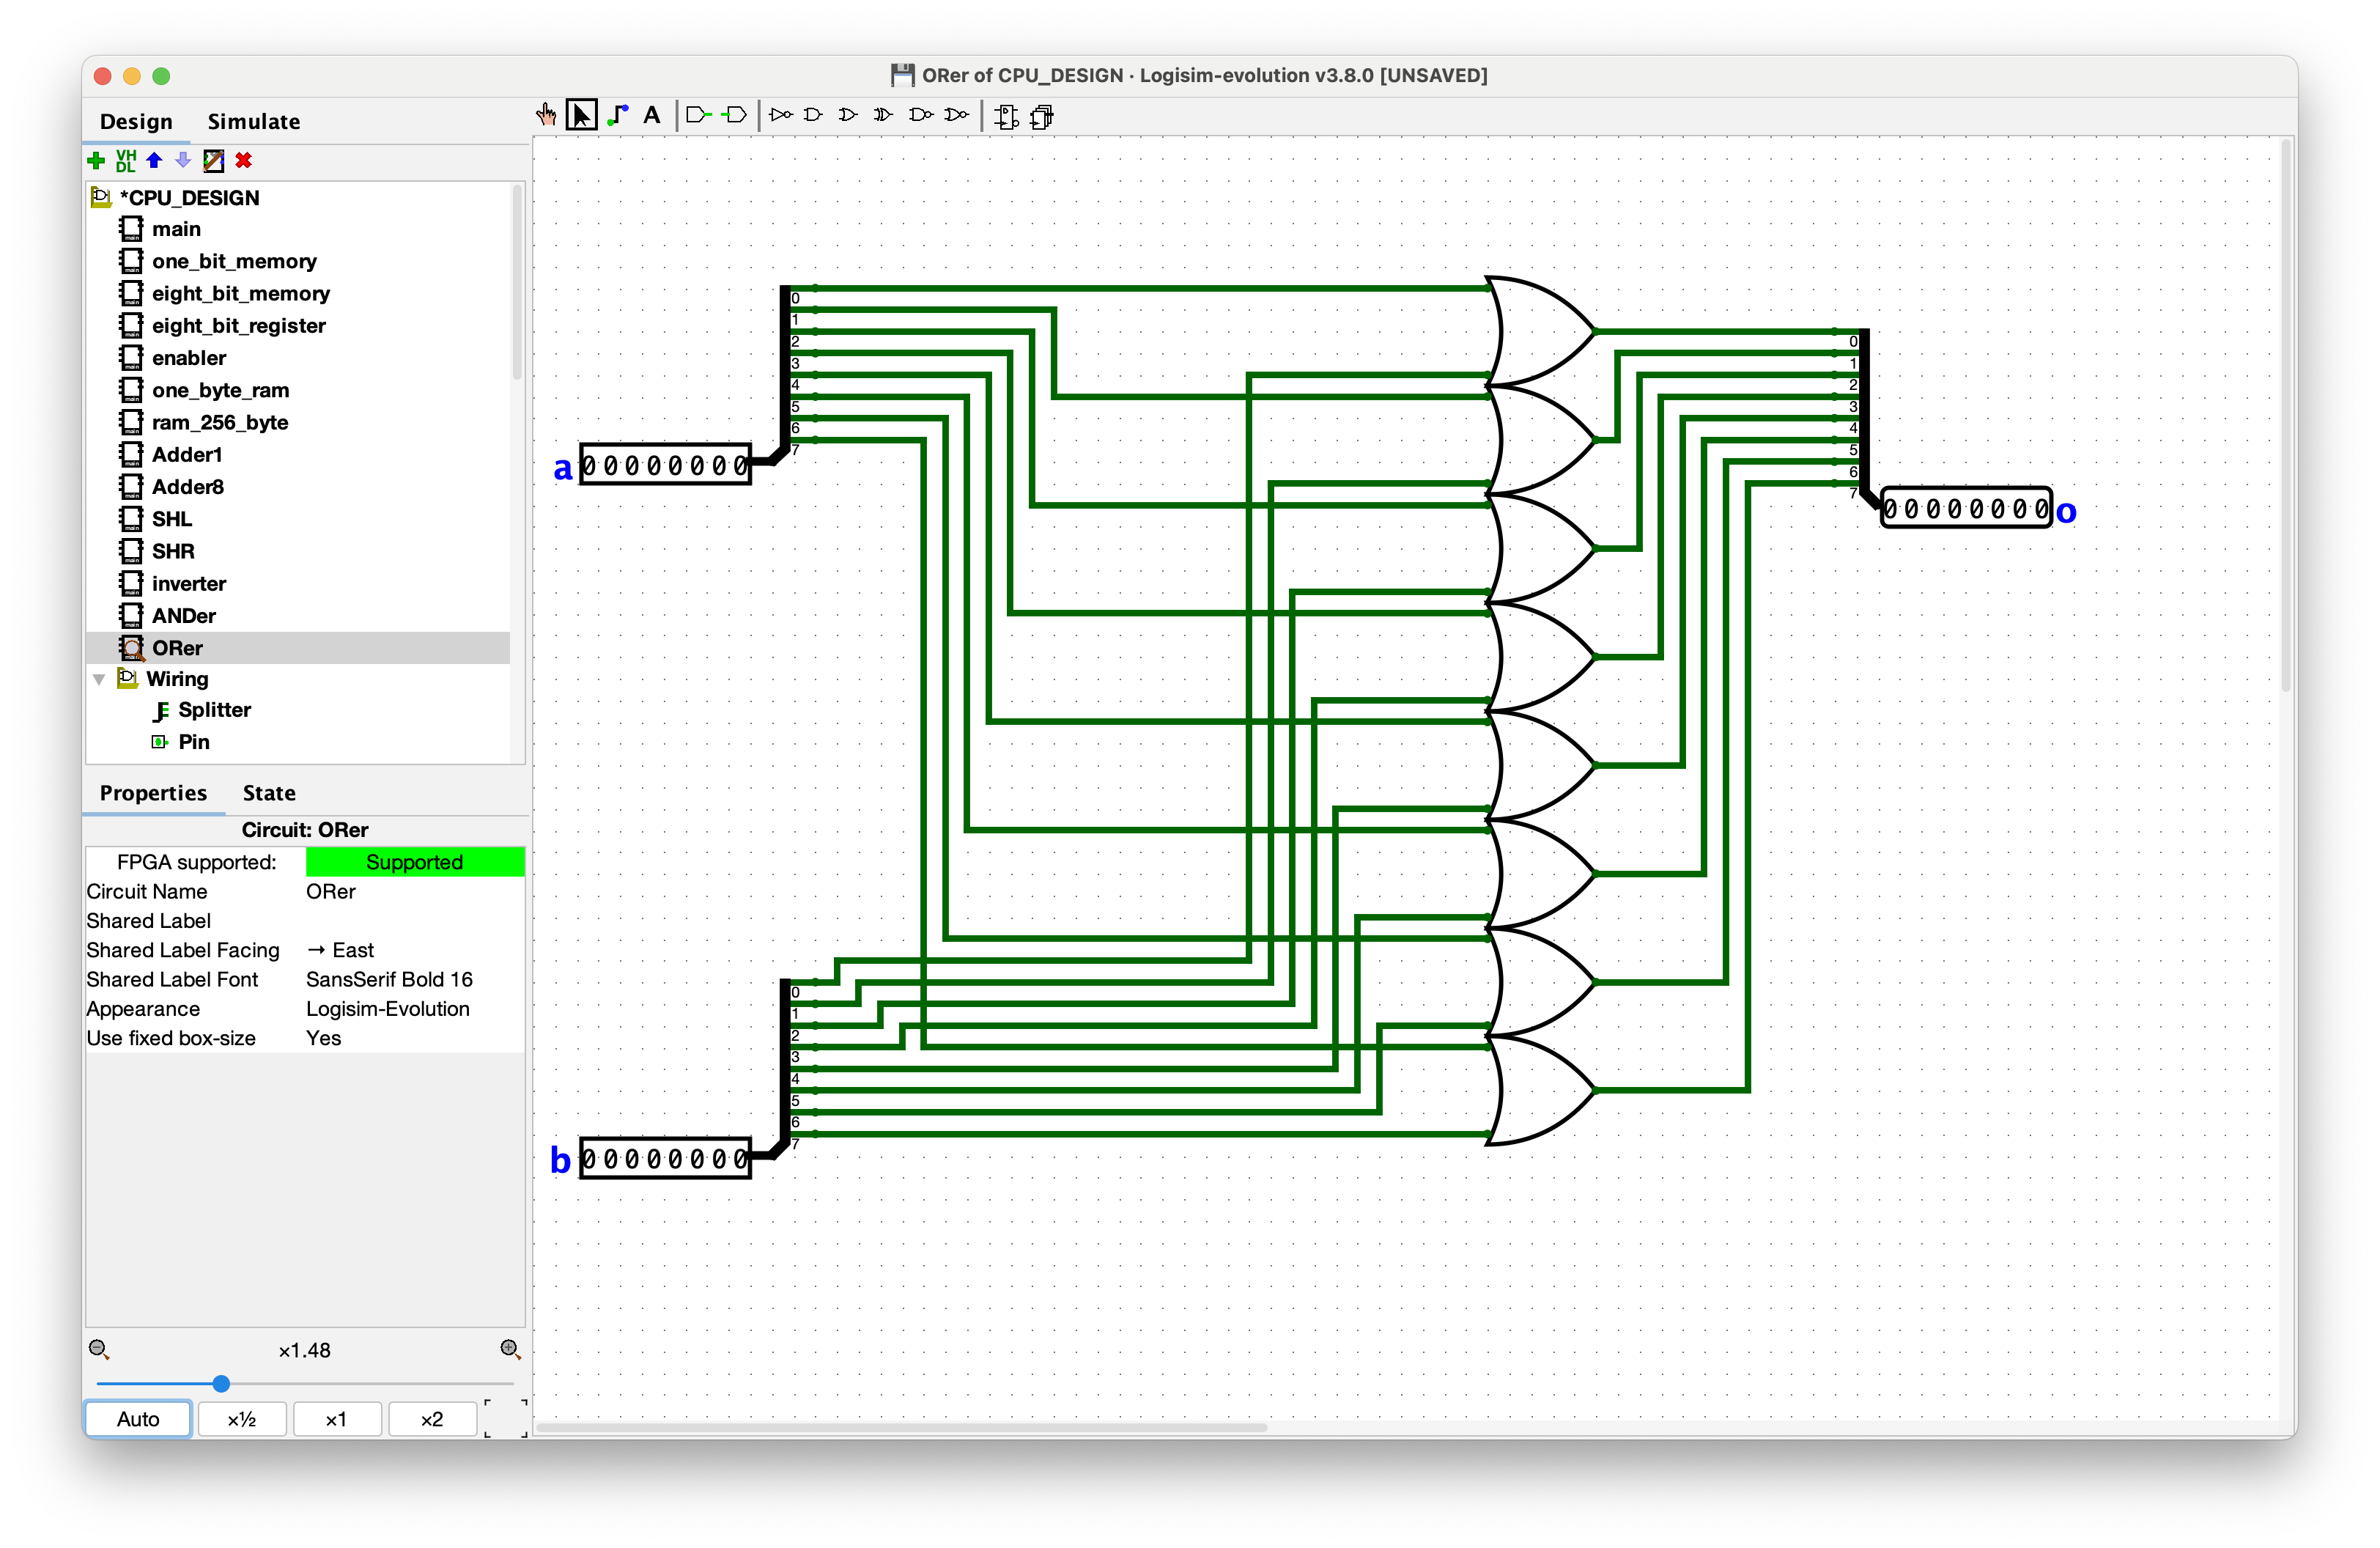Click the Auto zoom button
2380x1548 pixels.
(x=138, y=1419)
